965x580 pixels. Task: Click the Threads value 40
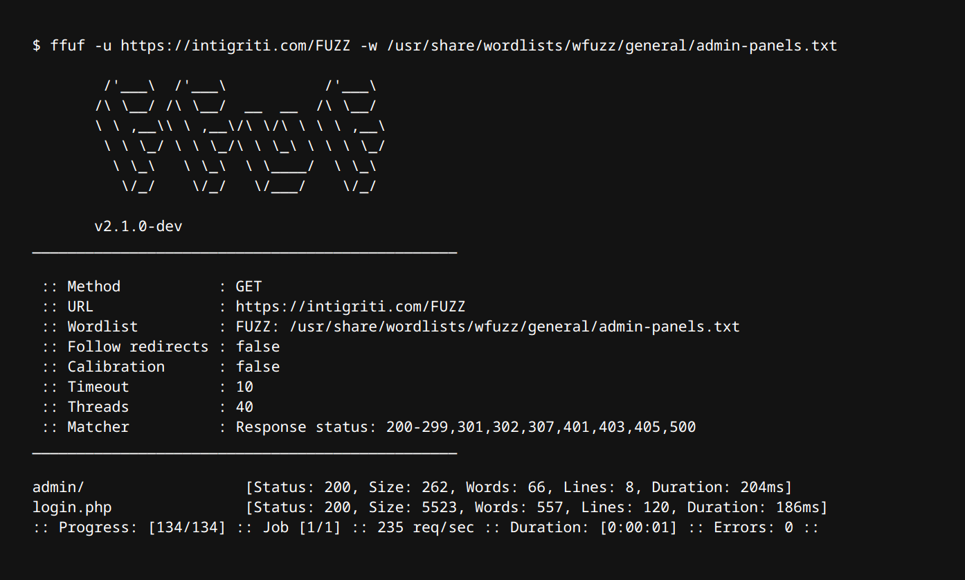click(x=244, y=407)
